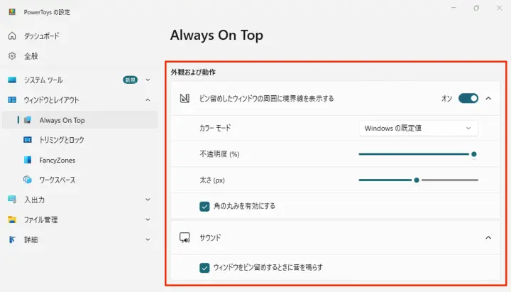The width and height of the screenshot is (511, 292).
Task: Turn off the pinned window border toggle
Action: pos(468,98)
